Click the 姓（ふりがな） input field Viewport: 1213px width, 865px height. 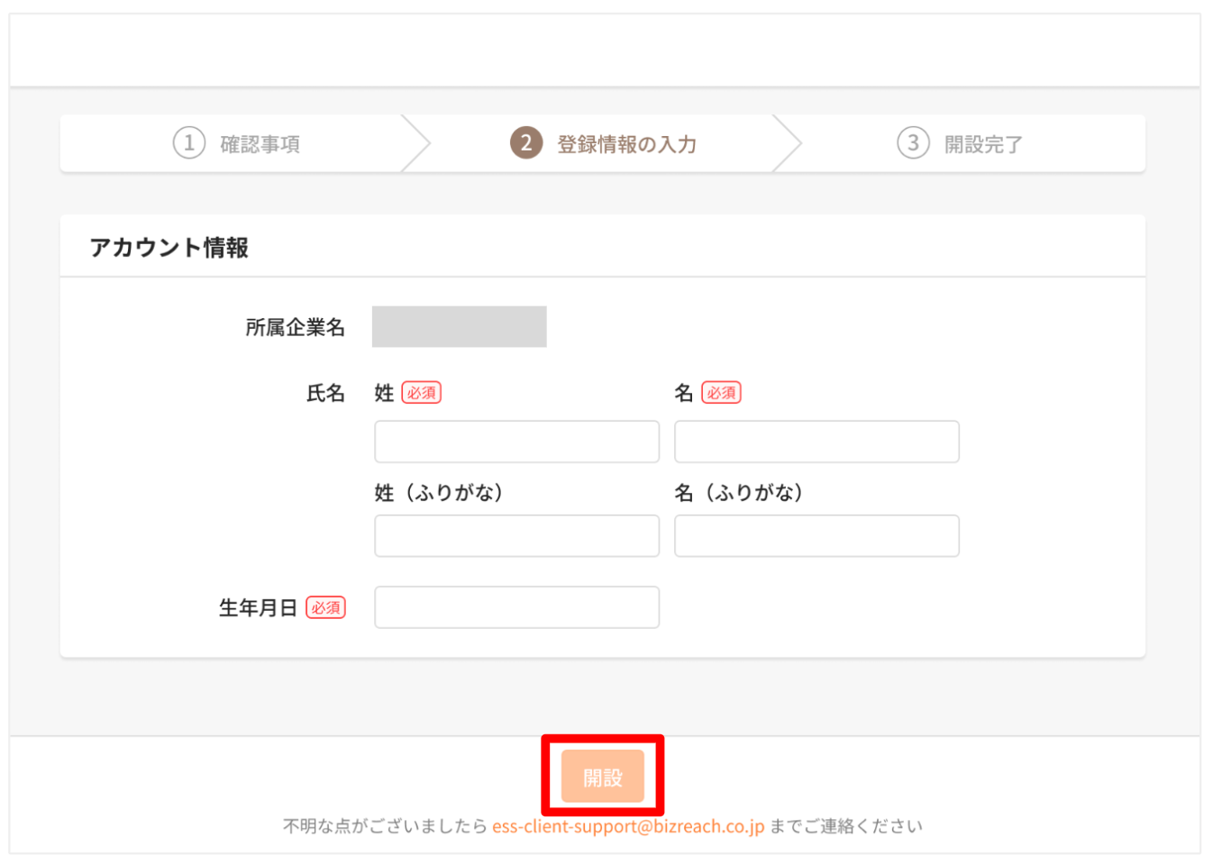516,536
